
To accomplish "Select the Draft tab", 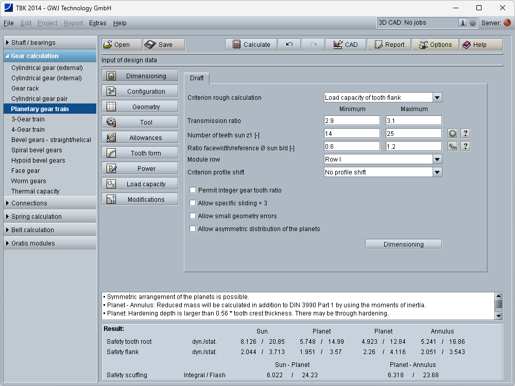I will point(197,78).
